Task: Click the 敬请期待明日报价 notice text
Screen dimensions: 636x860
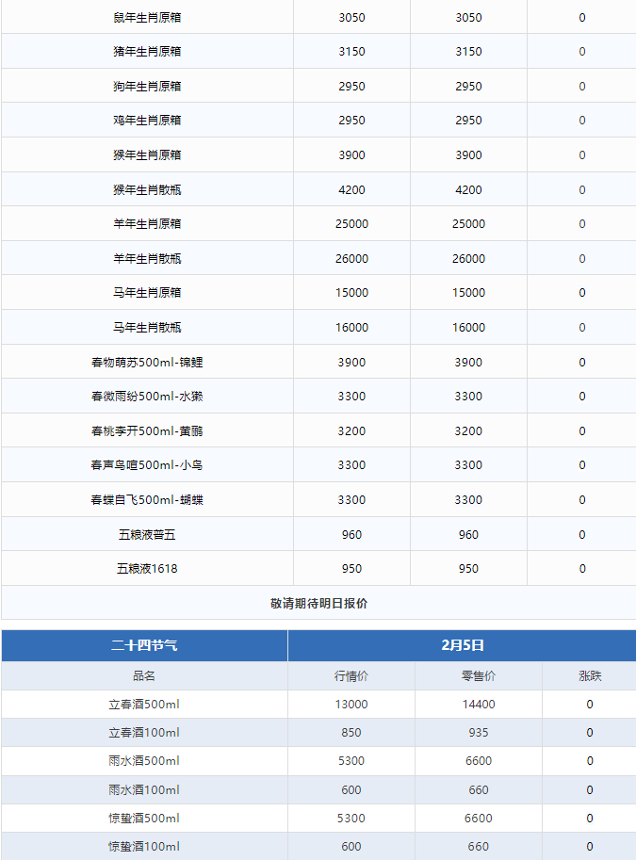Action: coord(318,603)
